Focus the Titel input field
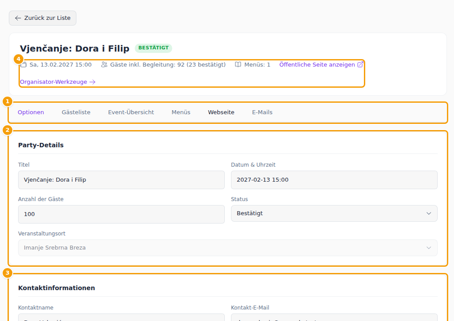 click(x=121, y=180)
